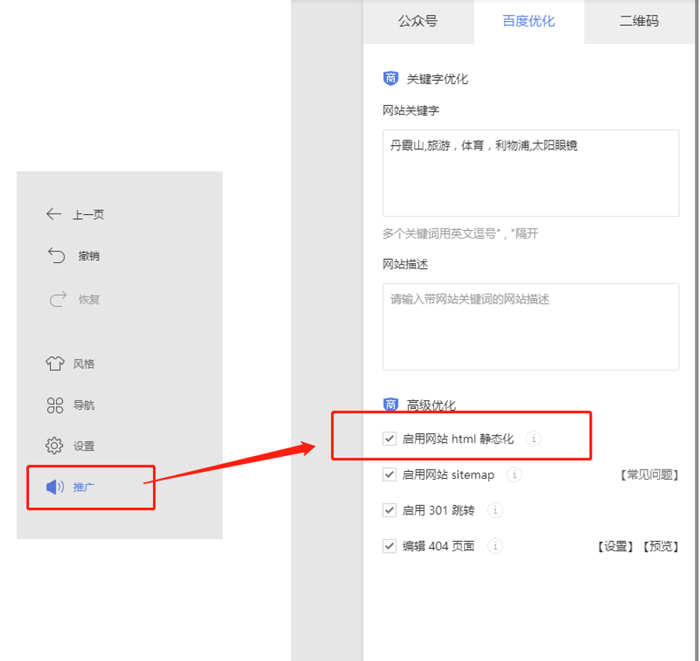The height and width of the screenshot is (661, 700).
Task: Click the undo 撤销 arrow icon
Action: pos(56,256)
